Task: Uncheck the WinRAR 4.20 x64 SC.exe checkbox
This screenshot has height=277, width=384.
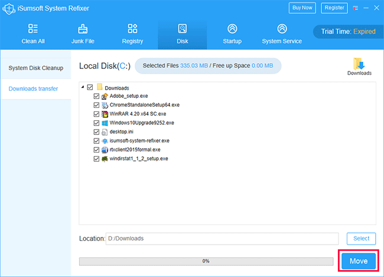Action: pyautogui.click(x=96, y=114)
